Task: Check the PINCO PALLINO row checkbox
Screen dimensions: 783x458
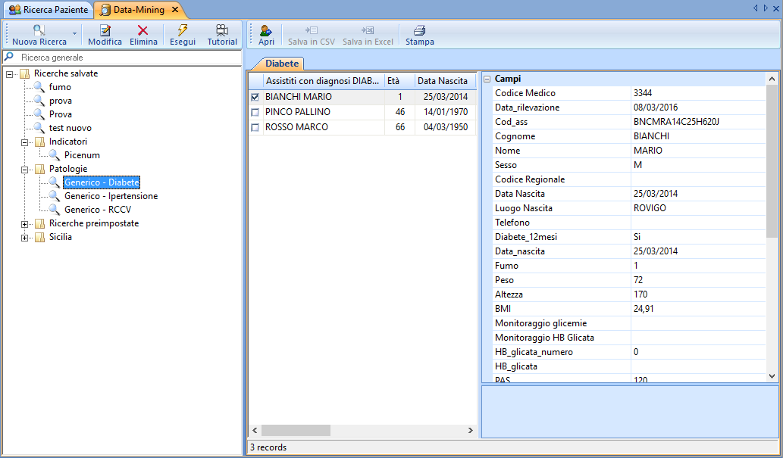Action: [x=255, y=112]
